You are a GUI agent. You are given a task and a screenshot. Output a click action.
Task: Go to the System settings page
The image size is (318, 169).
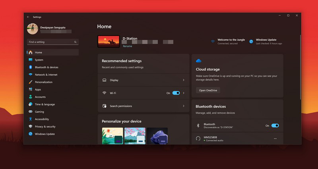(x=39, y=60)
